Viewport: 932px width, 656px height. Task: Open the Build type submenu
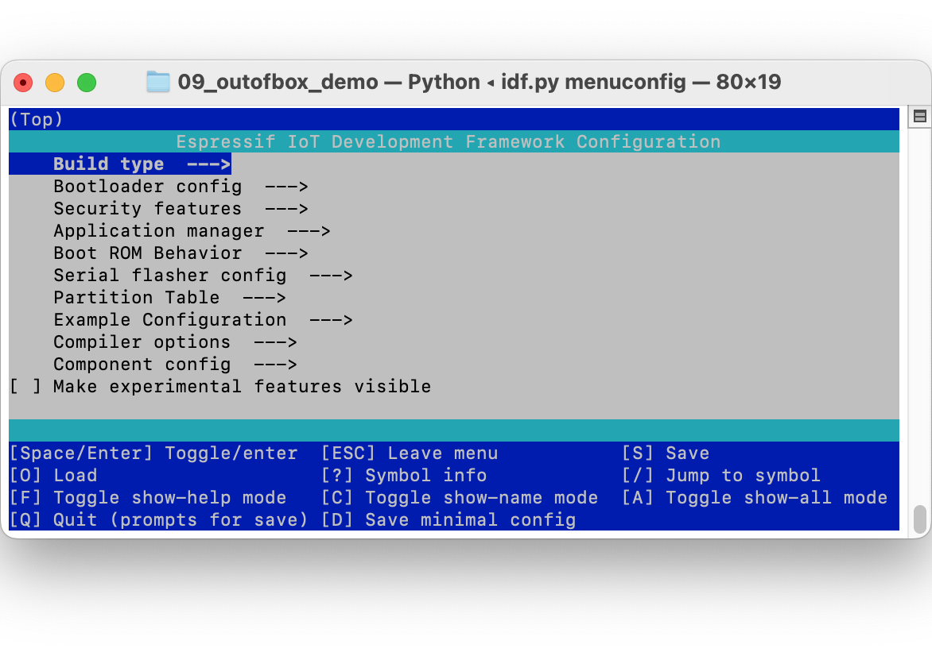[120, 164]
